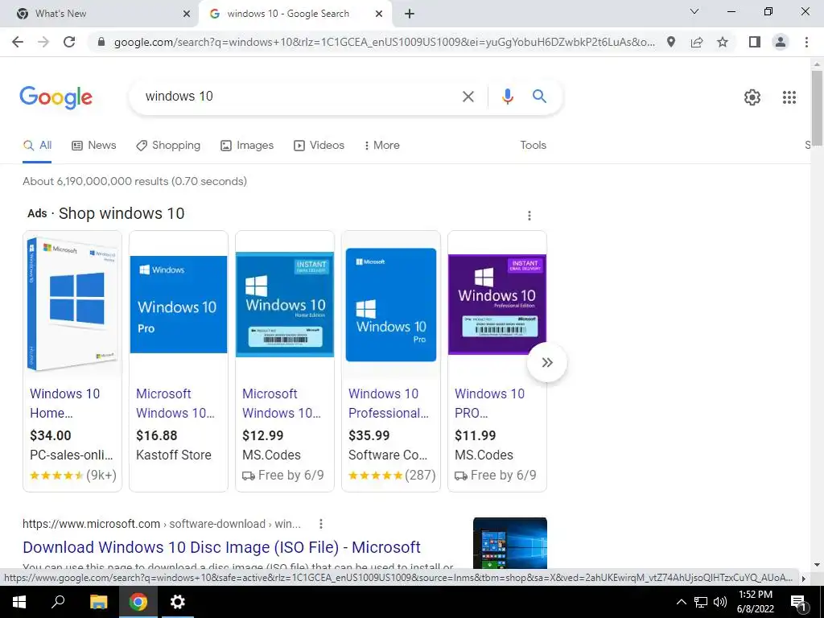Open the search Tools options

pos(533,146)
